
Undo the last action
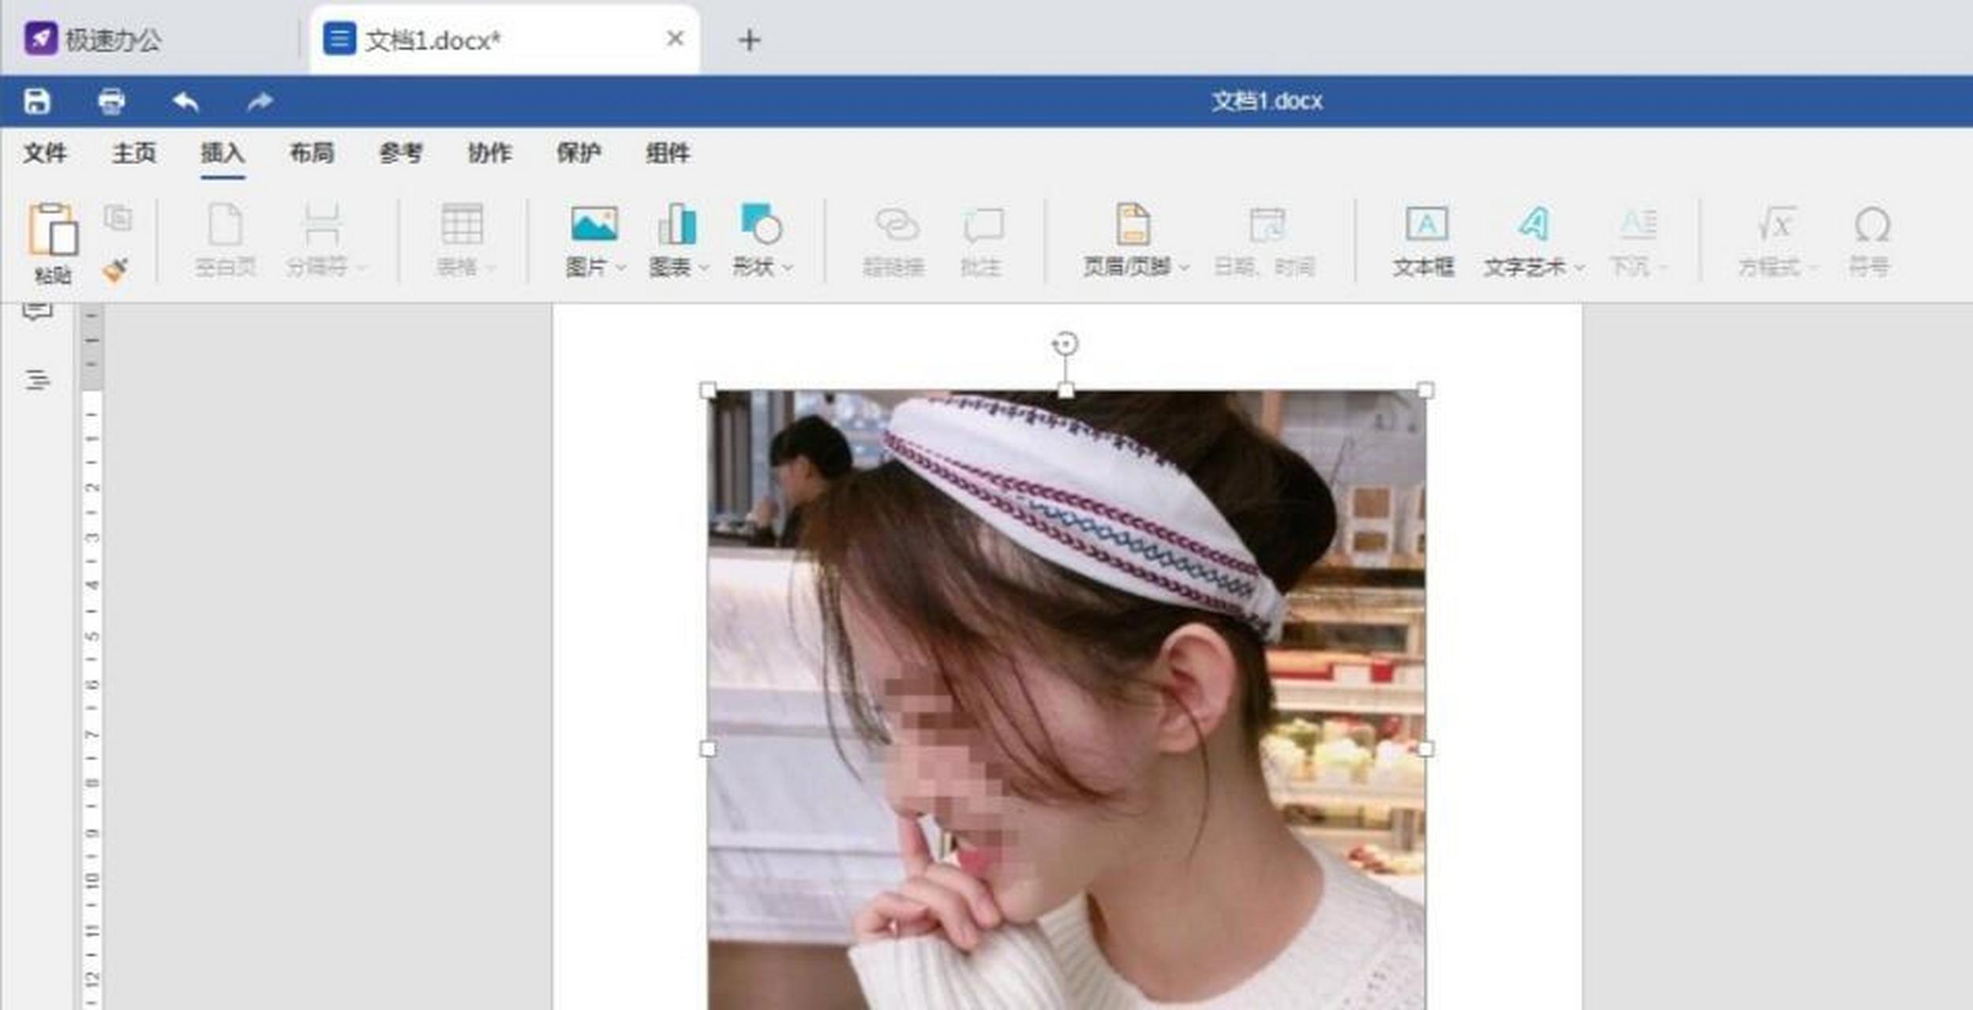(187, 101)
